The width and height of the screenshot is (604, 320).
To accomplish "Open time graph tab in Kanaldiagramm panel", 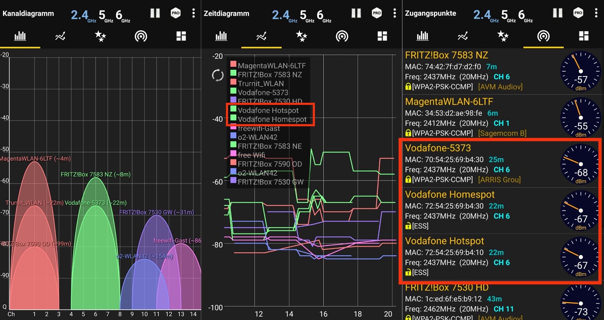I will pyautogui.click(x=60, y=36).
